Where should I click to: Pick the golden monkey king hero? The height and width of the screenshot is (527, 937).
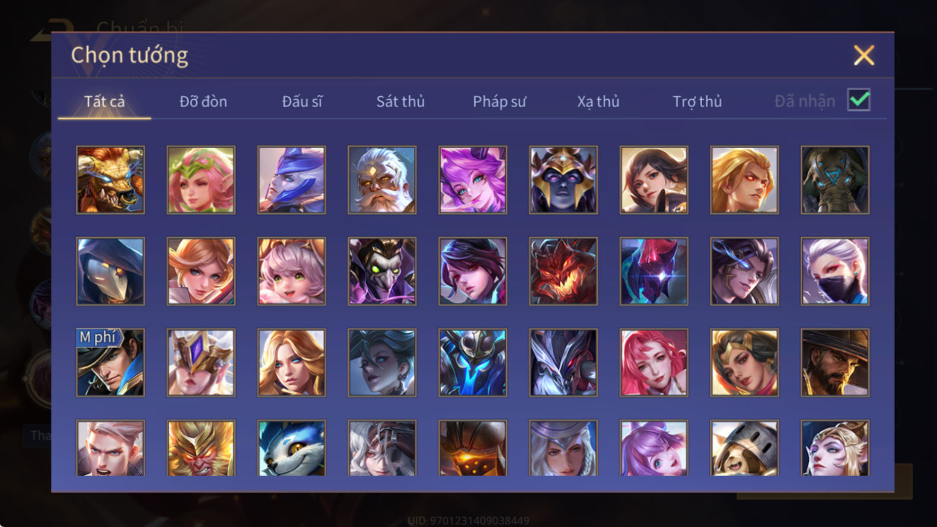[201, 448]
